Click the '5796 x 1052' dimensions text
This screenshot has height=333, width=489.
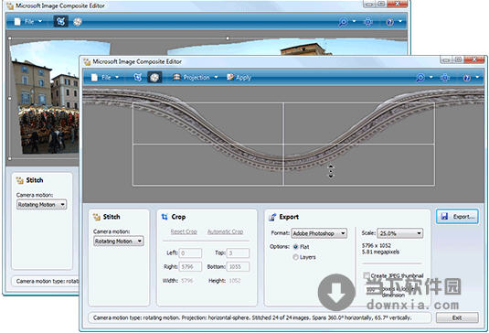tap(376, 245)
